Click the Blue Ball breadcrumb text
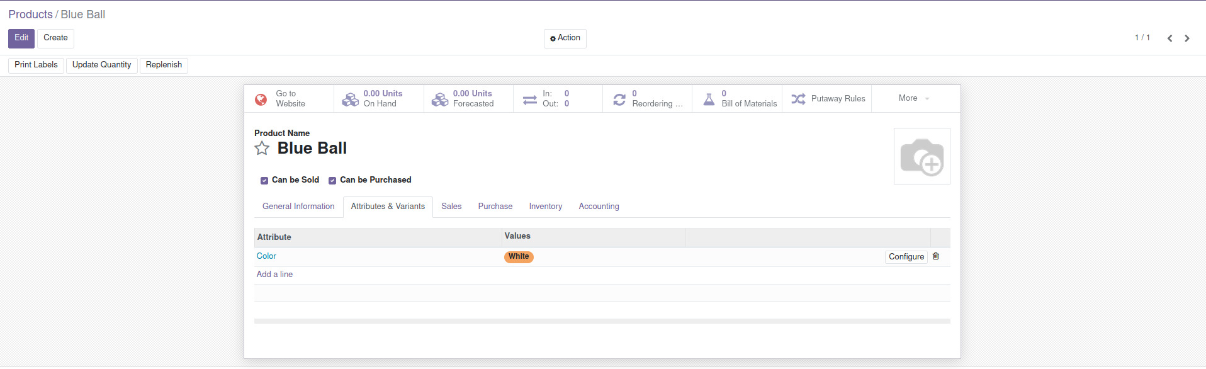This screenshot has width=1206, height=369. pos(83,14)
